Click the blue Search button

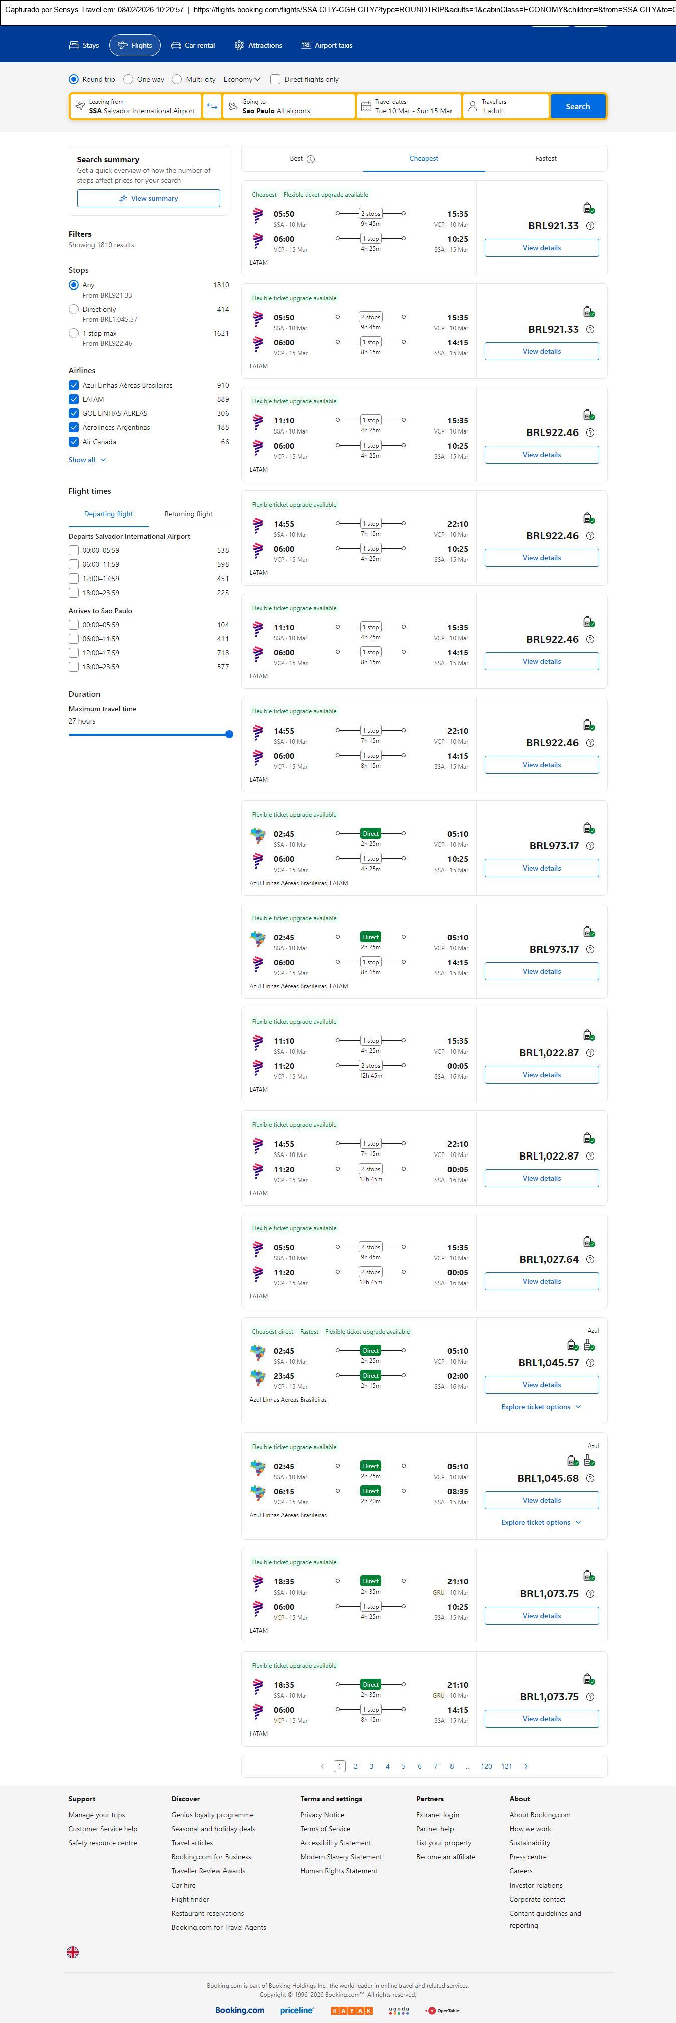point(578,107)
